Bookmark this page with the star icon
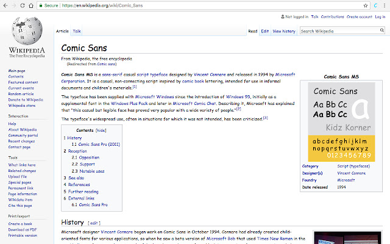 tap(366, 5)
